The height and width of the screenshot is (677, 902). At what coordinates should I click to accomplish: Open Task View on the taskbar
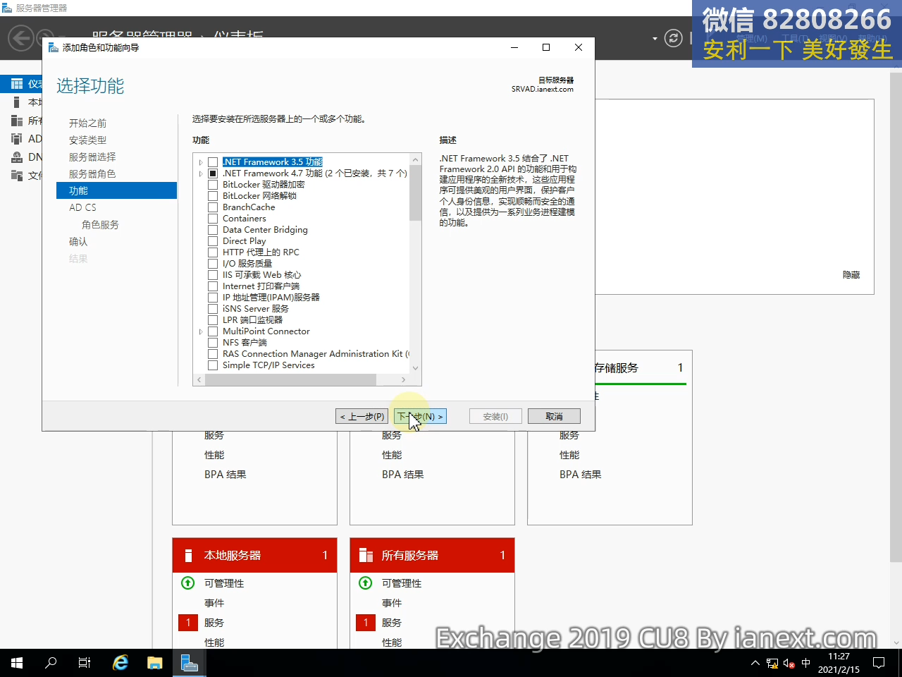click(x=85, y=663)
